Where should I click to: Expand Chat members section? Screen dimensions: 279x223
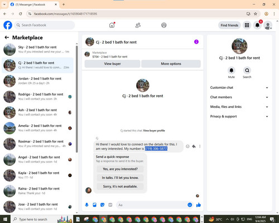pos(239,97)
